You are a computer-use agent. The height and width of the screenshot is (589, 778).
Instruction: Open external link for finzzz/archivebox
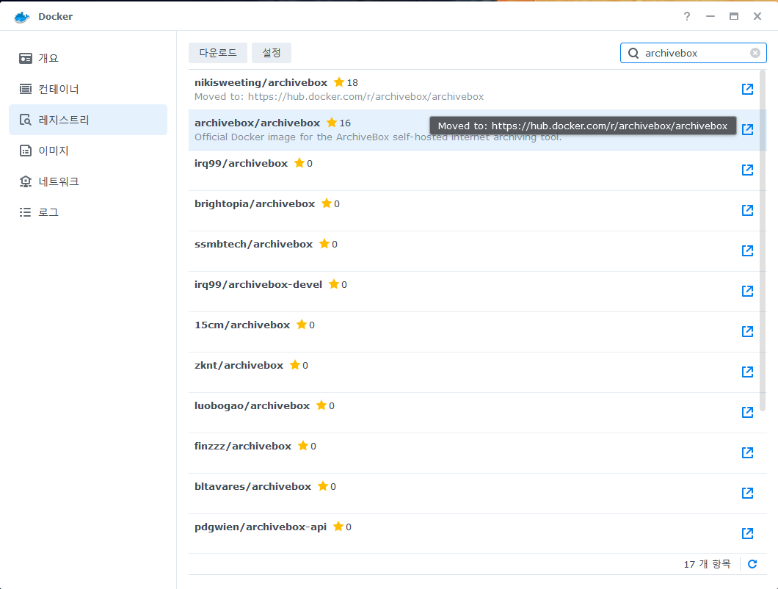(747, 452)
